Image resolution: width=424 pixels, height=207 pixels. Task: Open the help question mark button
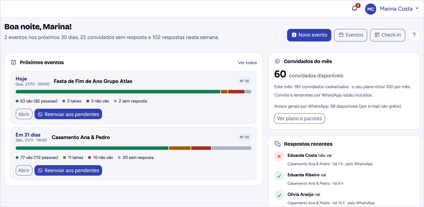point(414,35)
